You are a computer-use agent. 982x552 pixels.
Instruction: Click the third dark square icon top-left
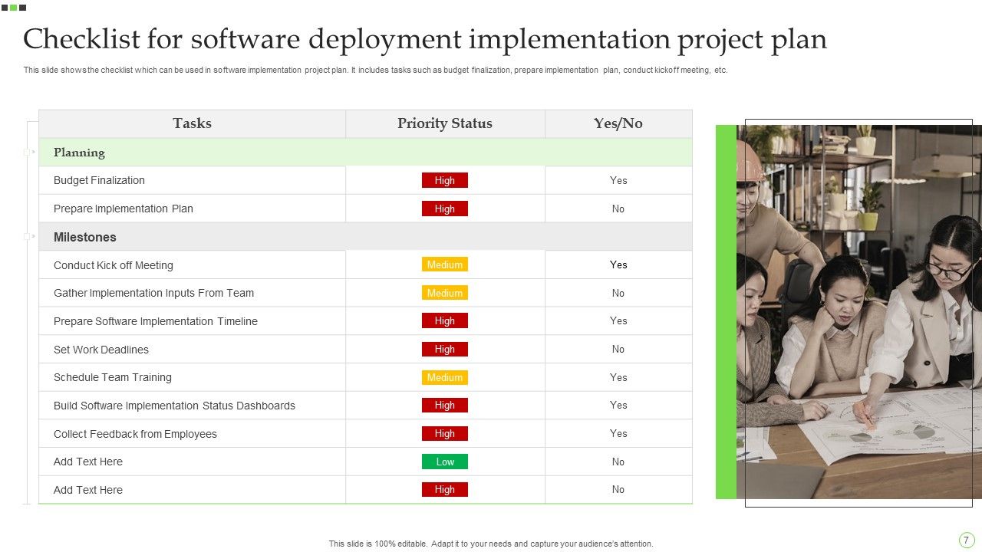coord(22,8)
